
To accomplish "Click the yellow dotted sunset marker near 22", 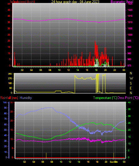I will (x=114, y=156).
